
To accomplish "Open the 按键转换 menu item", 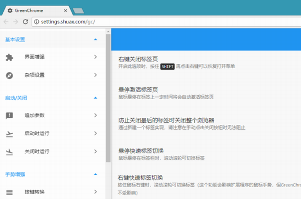I will point(53,192).
